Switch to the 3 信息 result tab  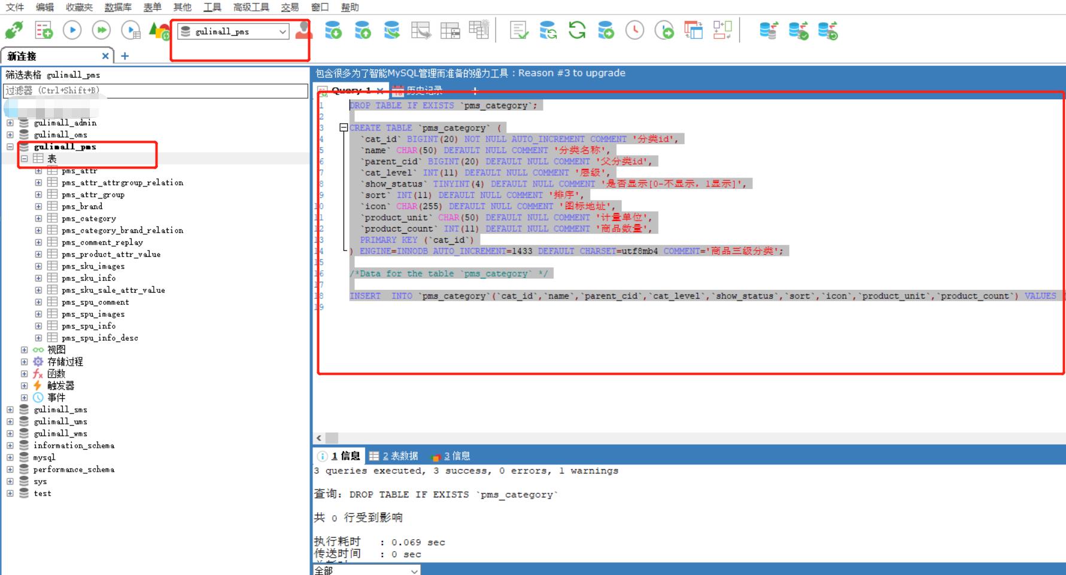coord(451,456)
